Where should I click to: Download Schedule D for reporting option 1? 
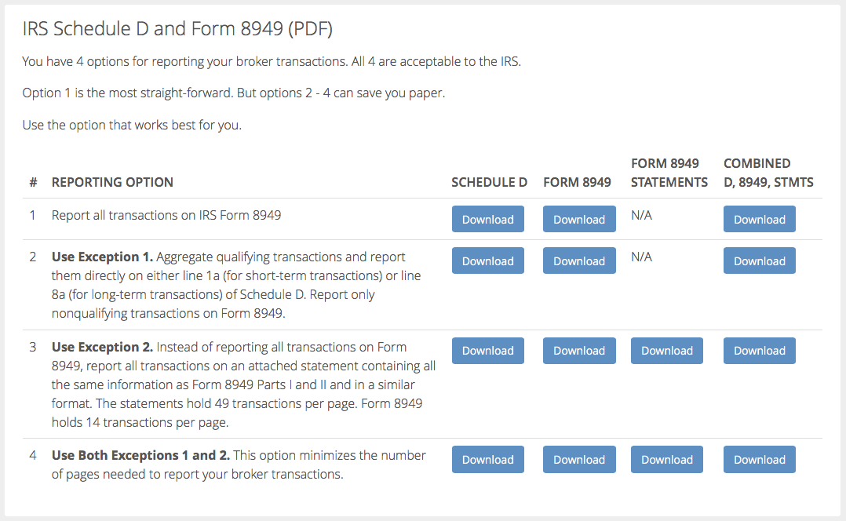488,219
